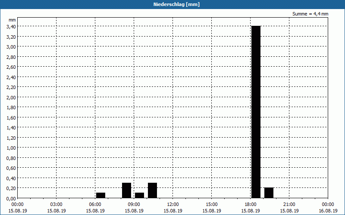Click the y-axis value 0,00
This screenshot has width=345, height=215.
point(11,199)
